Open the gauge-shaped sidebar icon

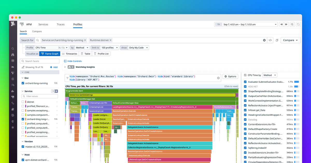coord(13,85)
